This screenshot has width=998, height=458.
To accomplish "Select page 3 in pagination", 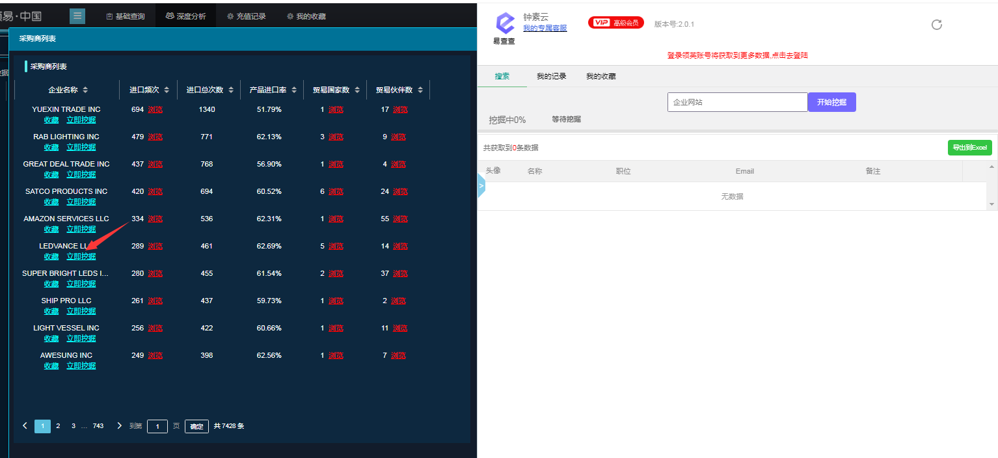I will pyautogui.click(x=74, y=426).
